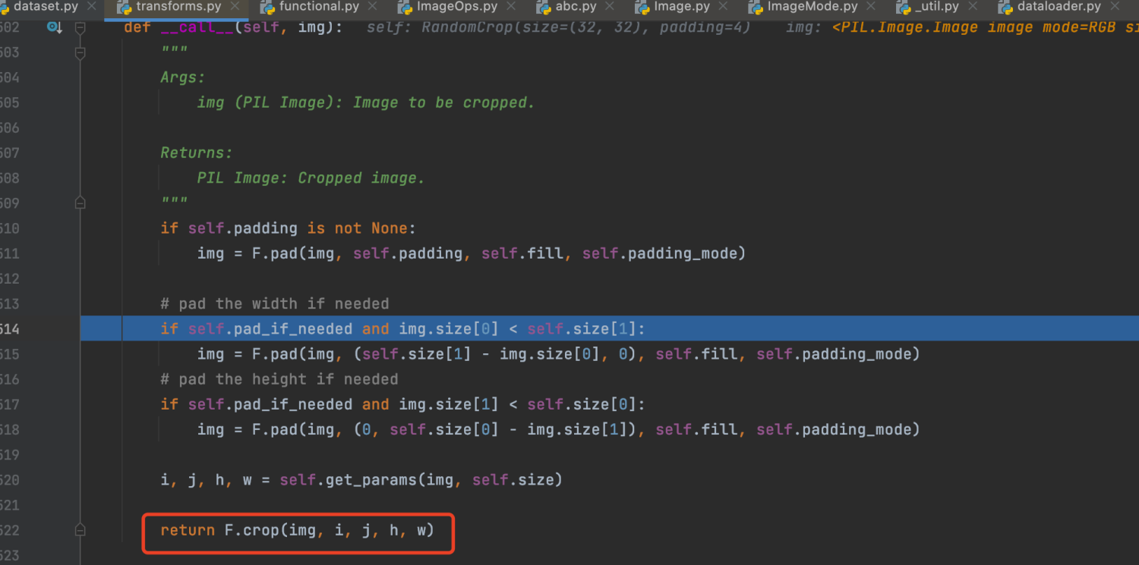Open the dataloader.py editor tab
The width and height of the screenshot is (1139, 565).
click(x=1059, y=7)
